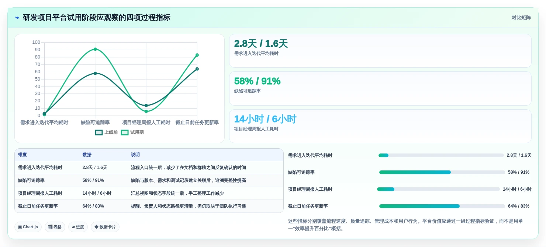546x247 pixels.
Task: Click the 维度 column header
Action: coord(23,155)
